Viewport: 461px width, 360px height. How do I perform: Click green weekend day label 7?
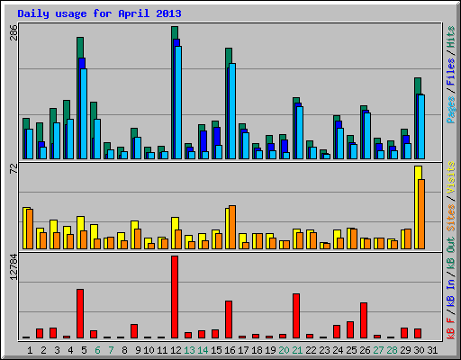click(x=111, y=350)
